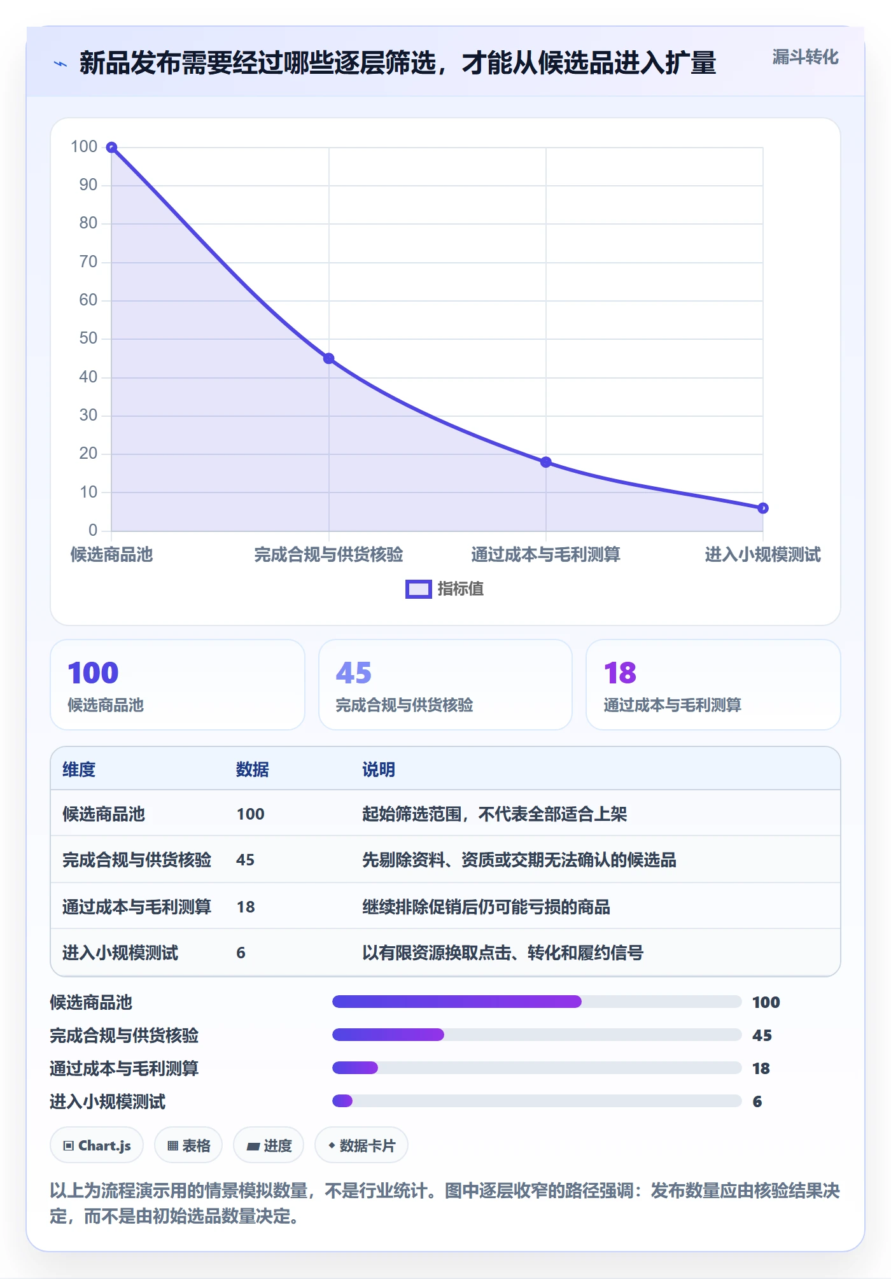891x1279 pixels.
Task: Click the chart point at 候选商品池
Action: [111, 148]
